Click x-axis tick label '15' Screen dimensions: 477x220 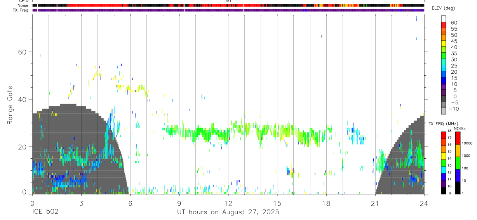[277, 203]
